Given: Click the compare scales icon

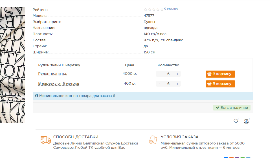Looking at the screenshot, I should tap(246, 121).
